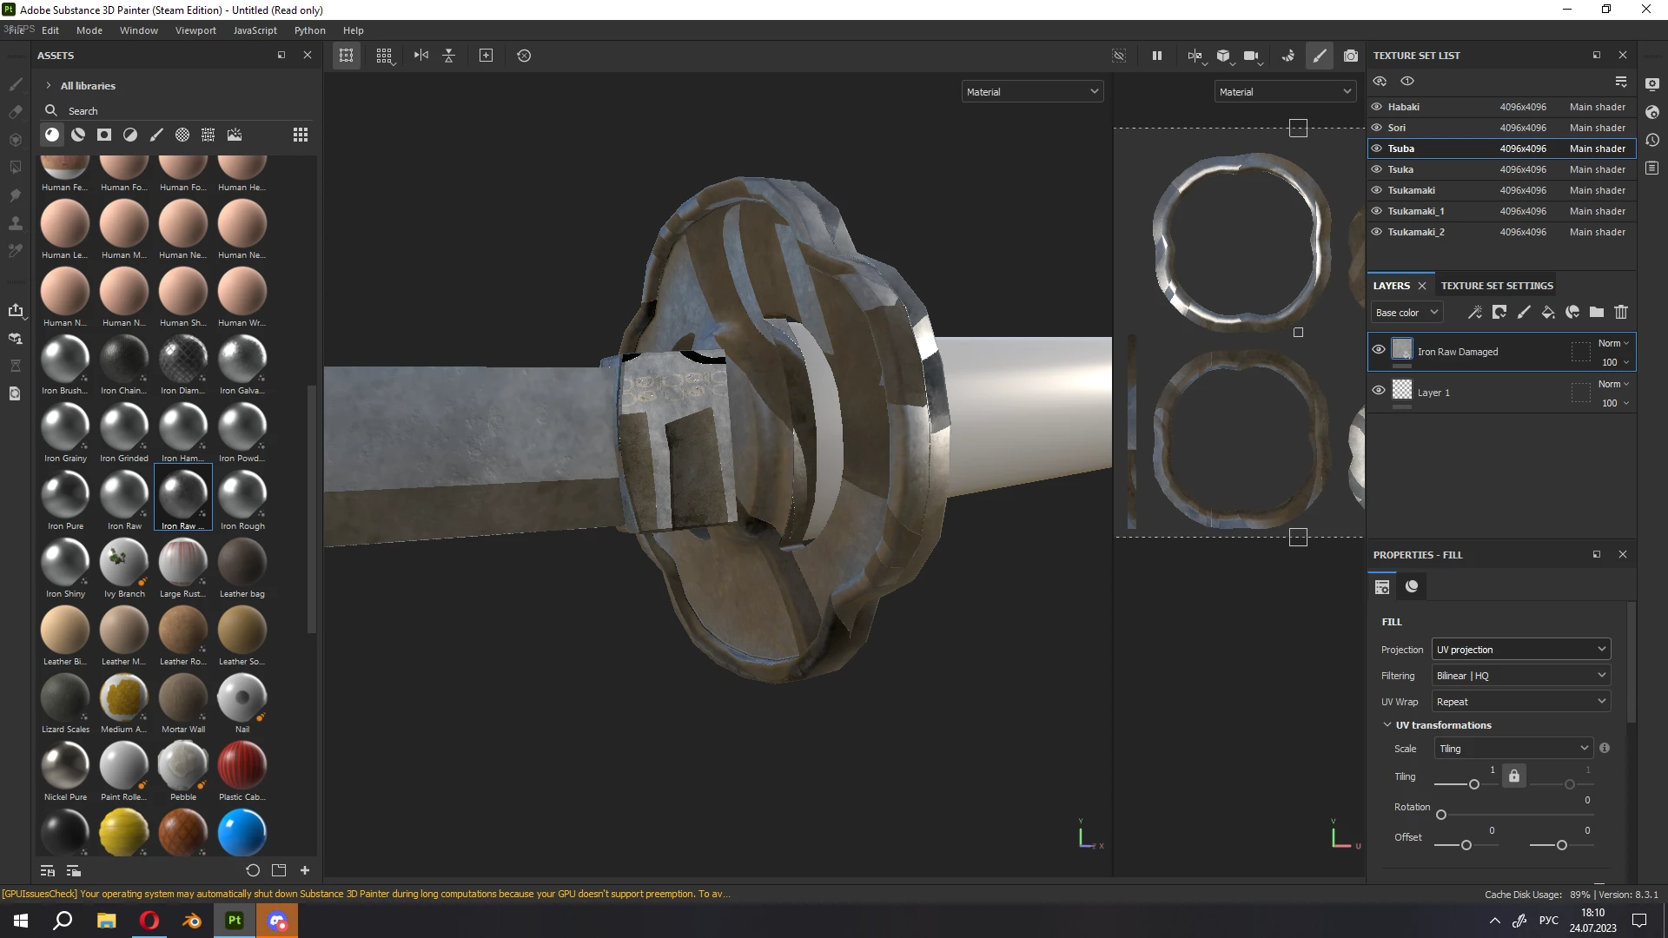This screenshot has width=1668, height=938.
Task: Open the Viewport menu
Action: tap(195, 30)
